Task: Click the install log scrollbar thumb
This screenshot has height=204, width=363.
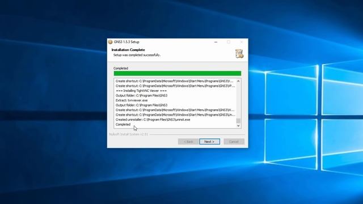Action: (x=238, y=121)
